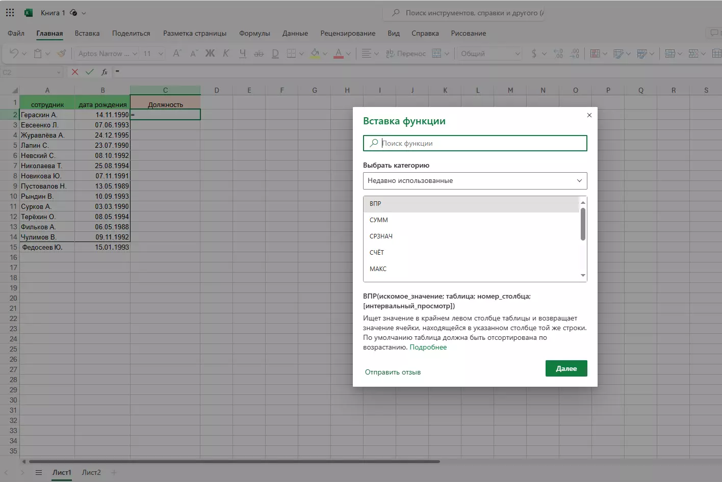Open the category dropdown 'Недавно использованные'

click(x=475, y=181)
